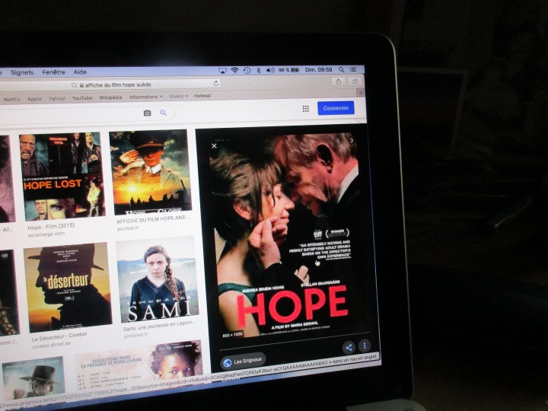Click the Bluetooth icon in menu bar
548x411 pixels.
pyautogui.click(x=259, y=70)
